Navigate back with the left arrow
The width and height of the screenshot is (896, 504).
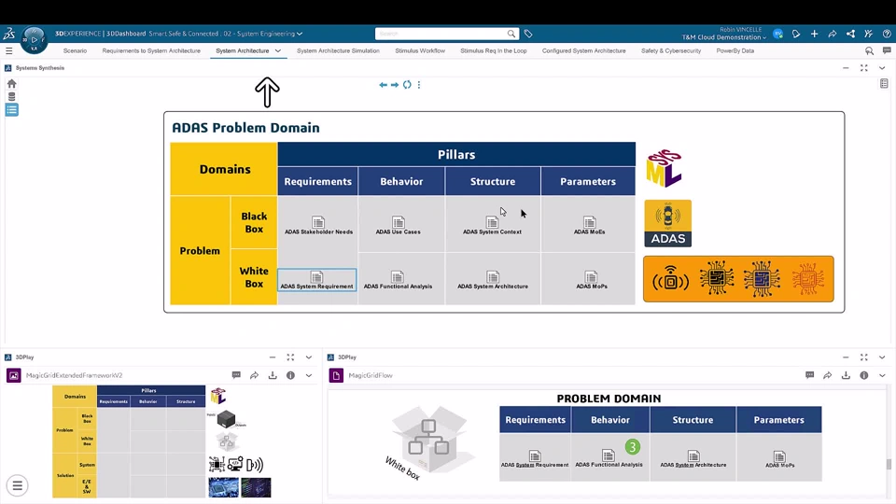coord(383,85)
